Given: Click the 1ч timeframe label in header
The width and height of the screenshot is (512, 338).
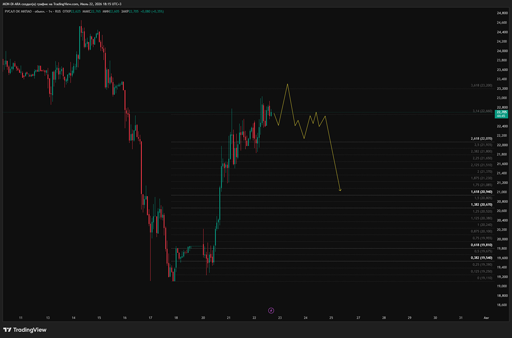Looking at the screenshot, I should (x=51, y=11).
